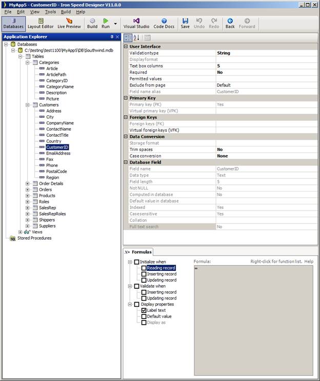This screenshot has height=381, width=320.
Task: Check Updating record under Initialize when
Action: tap(144, 280)
